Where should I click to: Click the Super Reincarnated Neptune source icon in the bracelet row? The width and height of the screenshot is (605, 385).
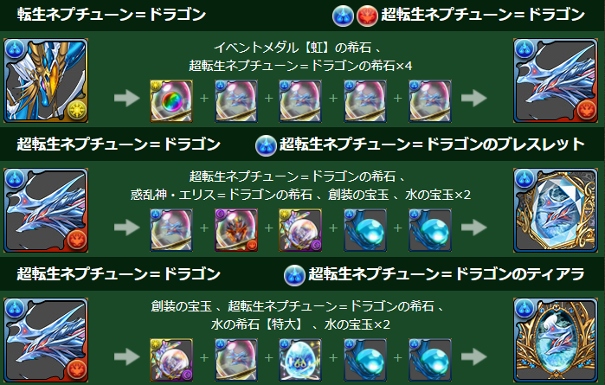(46, 210)
